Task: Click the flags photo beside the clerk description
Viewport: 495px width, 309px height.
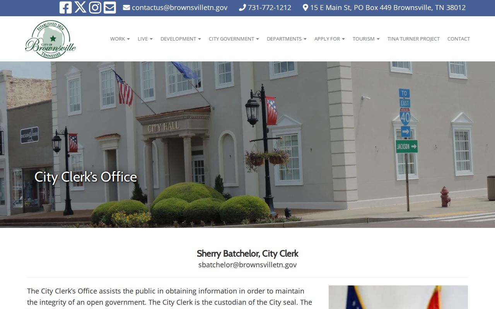Action: click(x=398, y=297)
